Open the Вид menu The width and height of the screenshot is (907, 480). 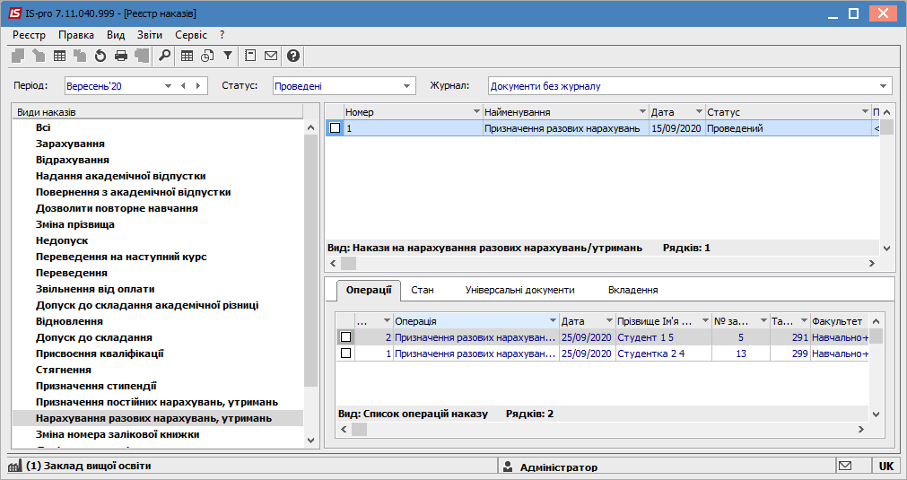click(116, 35)
